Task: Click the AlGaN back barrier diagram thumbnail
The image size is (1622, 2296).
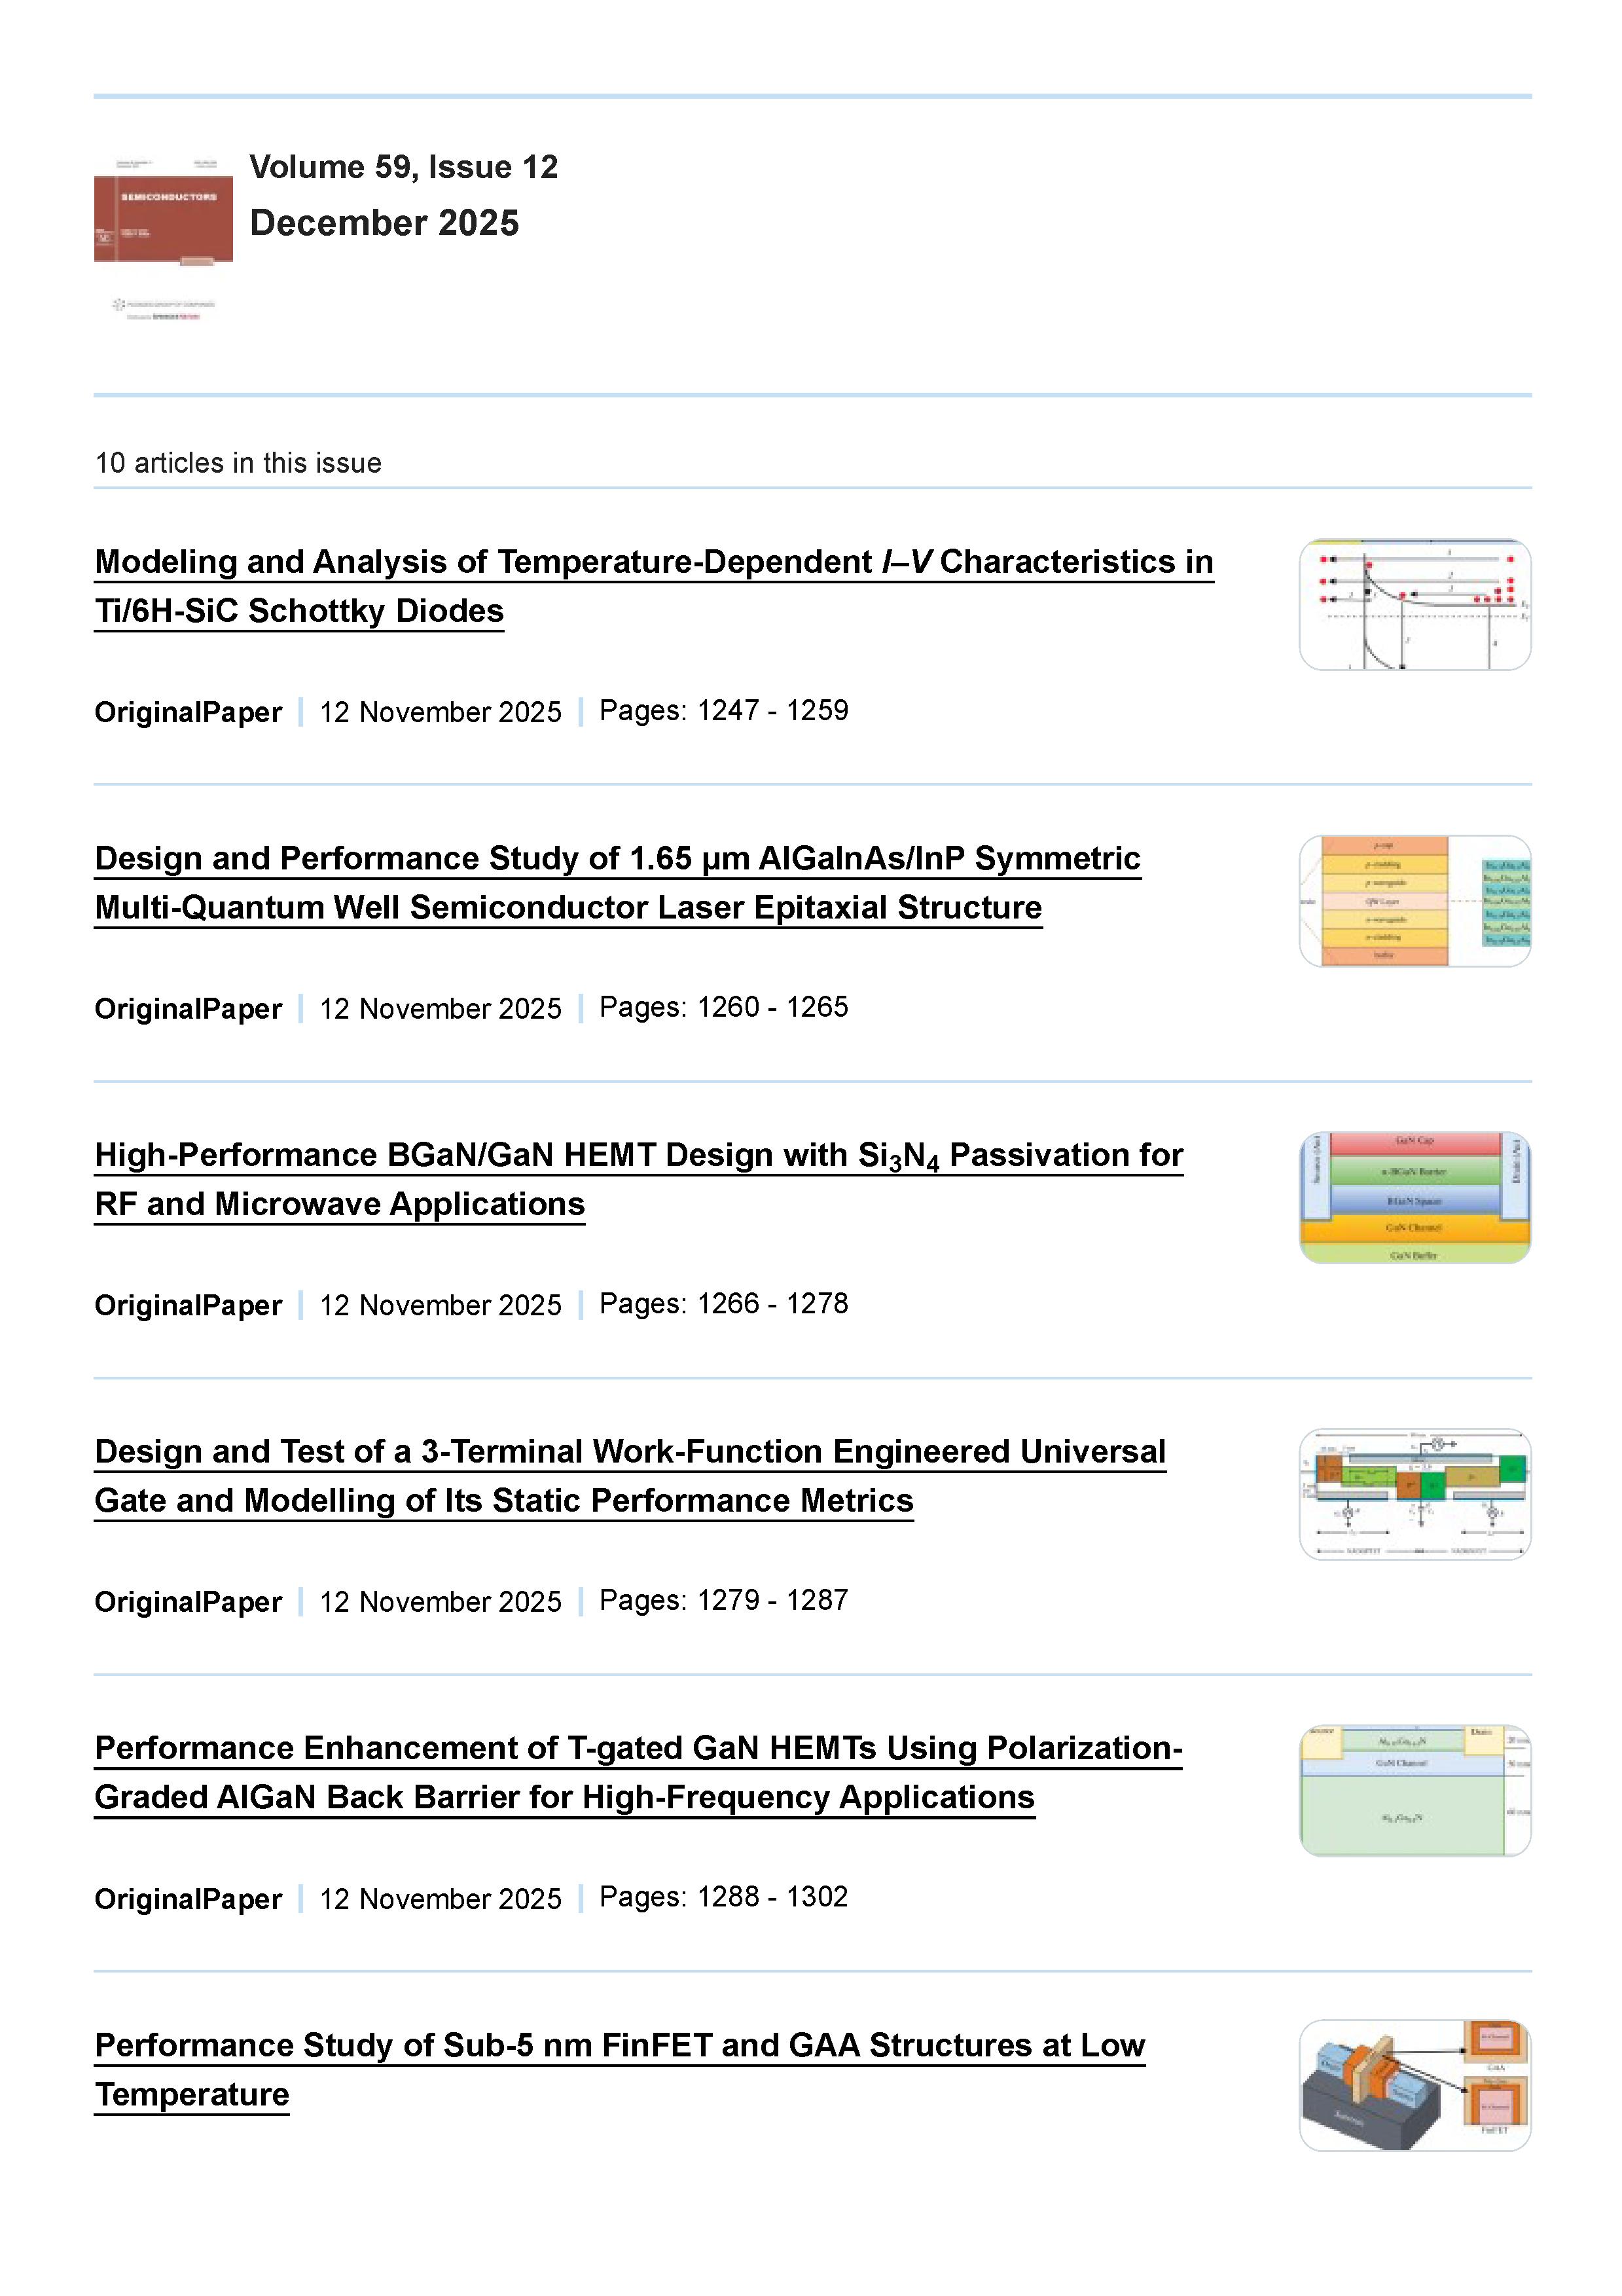Action: click(x=1414, y=1791)
